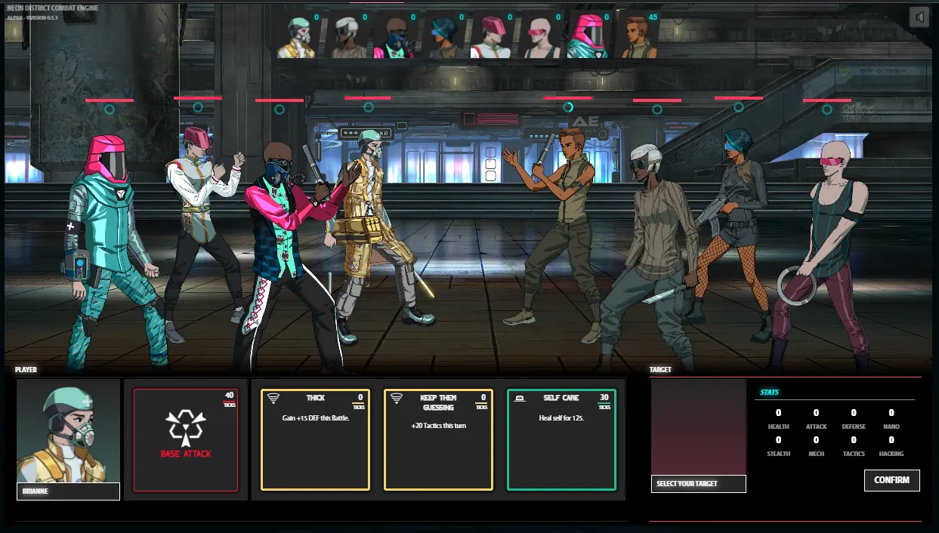
Task: Click the target circle above the maroon-hat fighter
Action: [198, 107]
